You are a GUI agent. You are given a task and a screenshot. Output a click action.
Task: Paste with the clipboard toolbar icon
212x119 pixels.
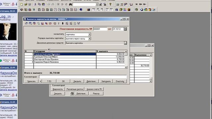click(x=43, y=4)
